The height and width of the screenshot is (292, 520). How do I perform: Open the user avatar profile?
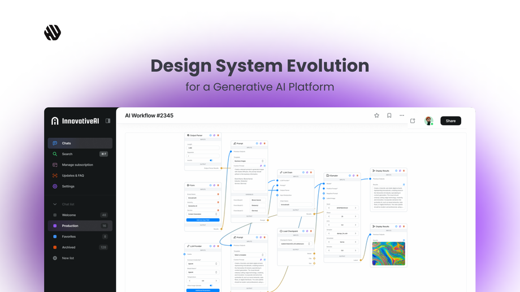(x=428, y=121)
